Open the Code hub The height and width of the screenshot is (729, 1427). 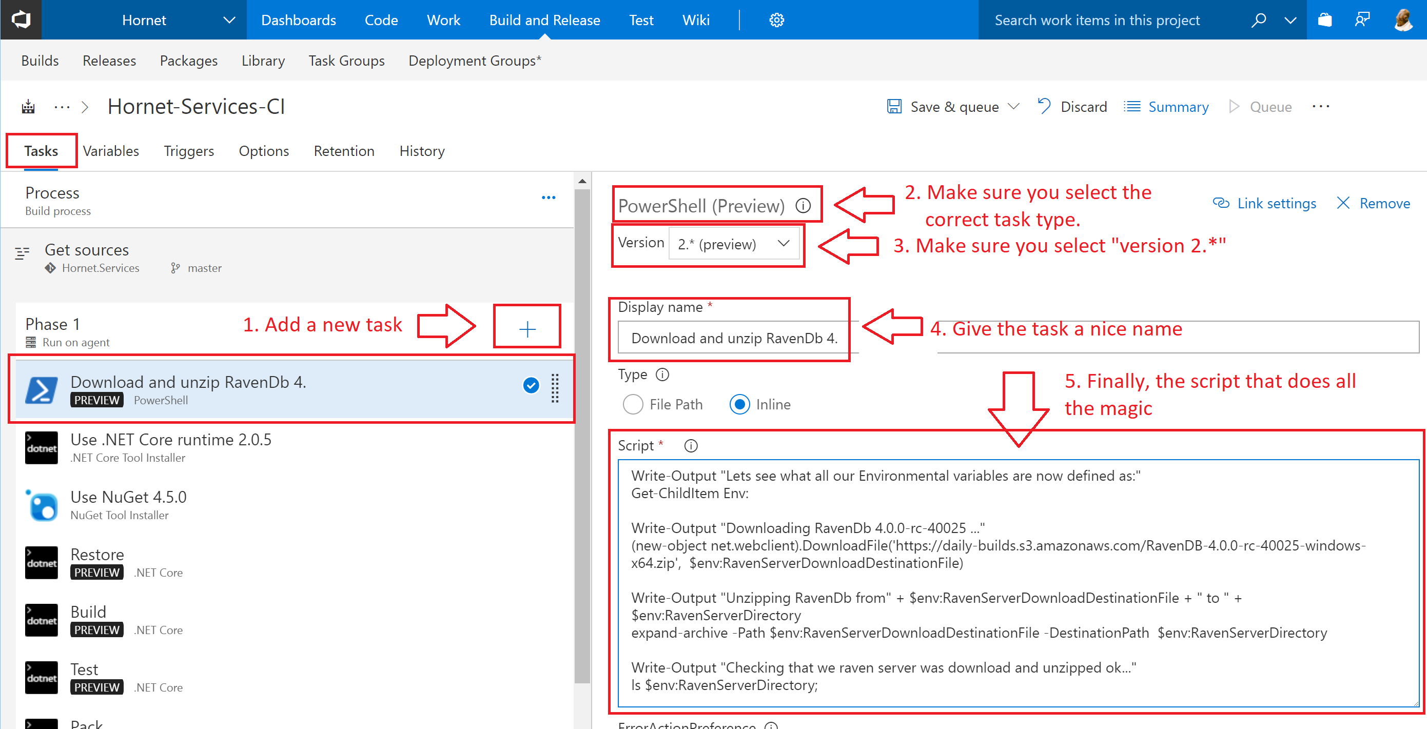tap(381, 20)
